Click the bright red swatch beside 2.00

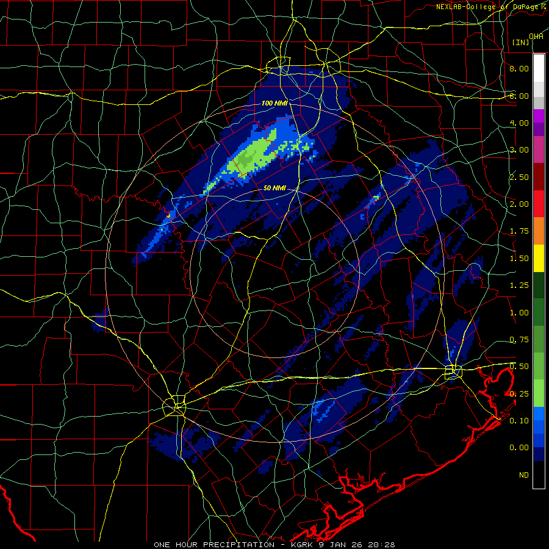[x=539, y=204]
